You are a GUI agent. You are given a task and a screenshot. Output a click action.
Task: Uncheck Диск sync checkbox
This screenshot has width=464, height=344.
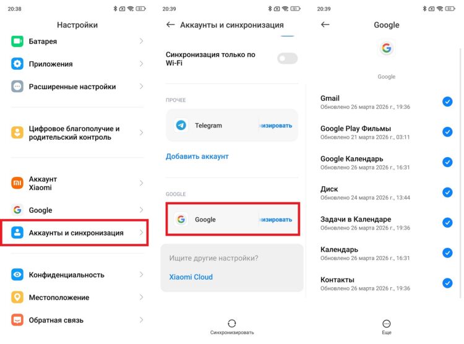[x=447, y=192]
